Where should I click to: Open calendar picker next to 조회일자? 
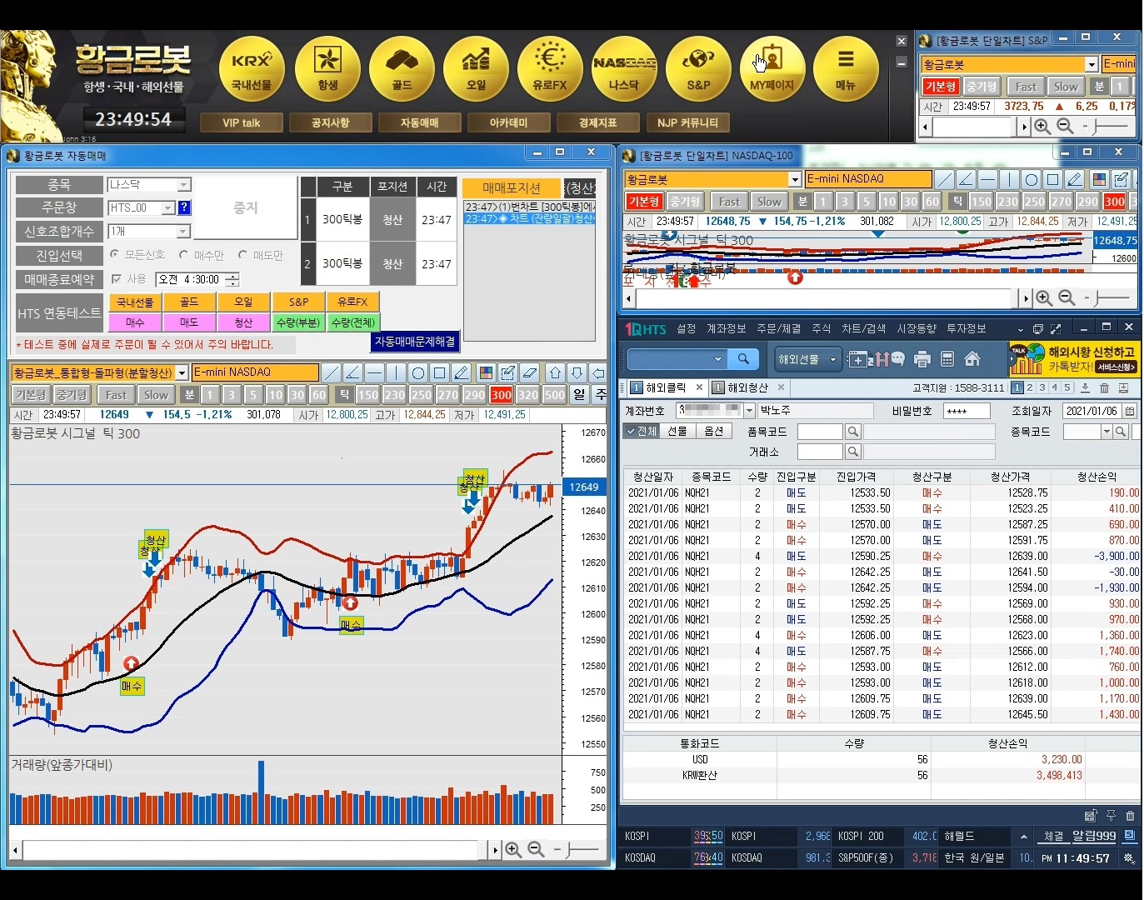pyautogui.click(x=1129, y=411)
